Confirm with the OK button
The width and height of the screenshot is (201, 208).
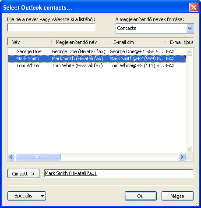141,196
